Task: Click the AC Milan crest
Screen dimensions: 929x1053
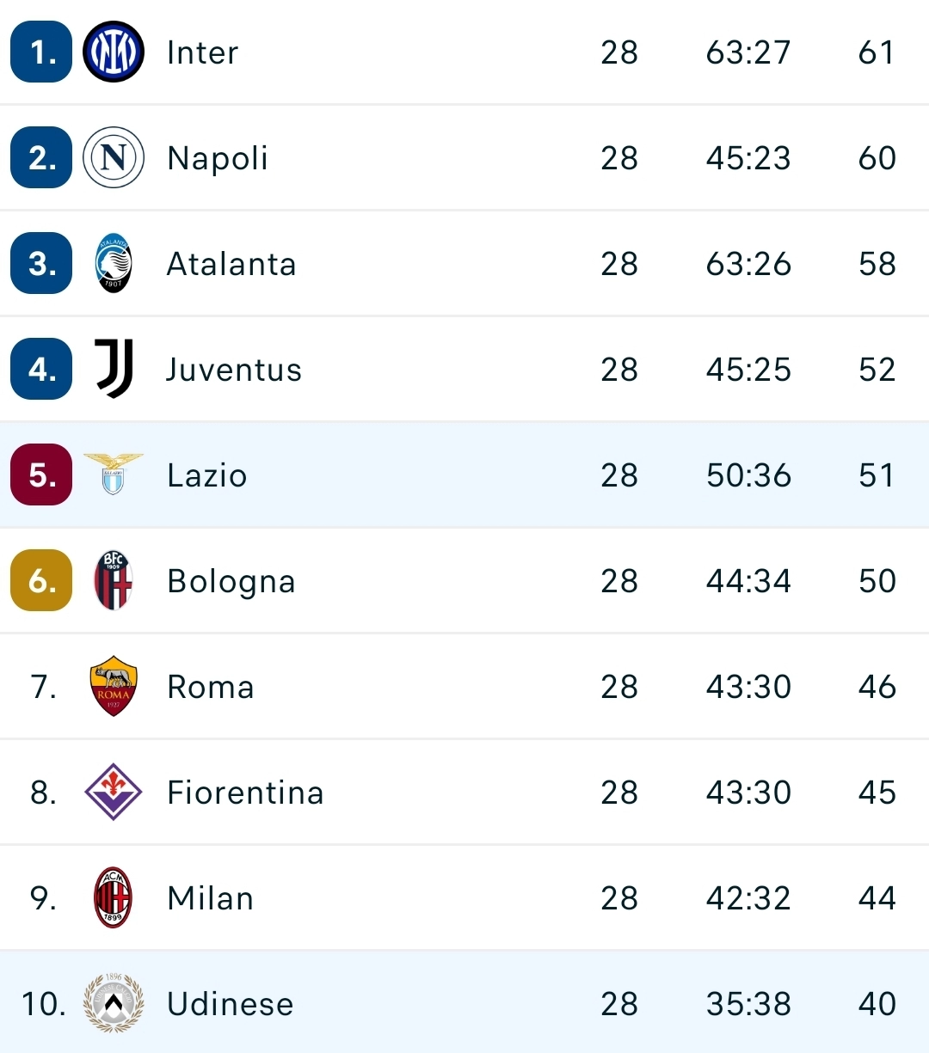Action: (114, 897)
